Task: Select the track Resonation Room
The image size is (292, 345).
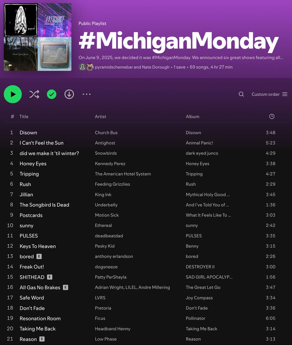Action: click(x=40, y=318)
